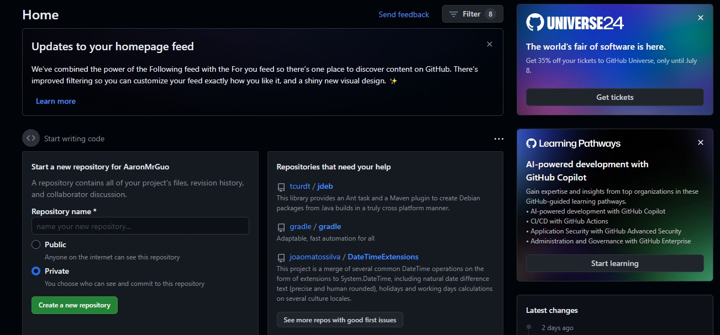Click the Learning Pathways GitHub logo

[531, 143]
